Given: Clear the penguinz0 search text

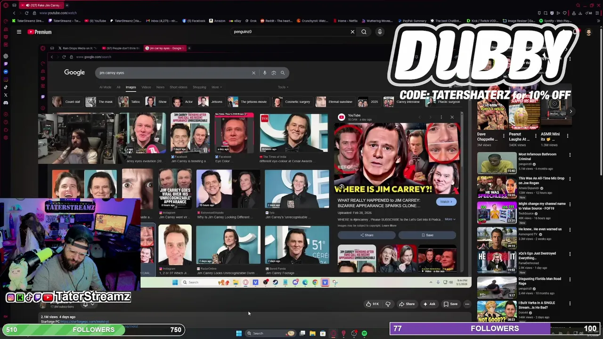Looking at the screenshot, I should pos(352,32).
